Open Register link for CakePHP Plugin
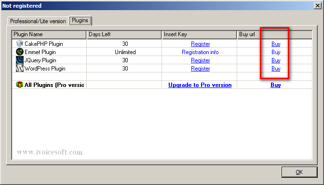Screen dimensions: 324x185 click(200, 44)
